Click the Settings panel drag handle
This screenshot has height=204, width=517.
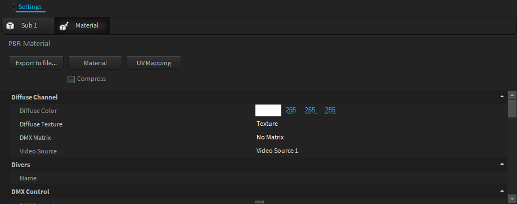coord(14,7)
